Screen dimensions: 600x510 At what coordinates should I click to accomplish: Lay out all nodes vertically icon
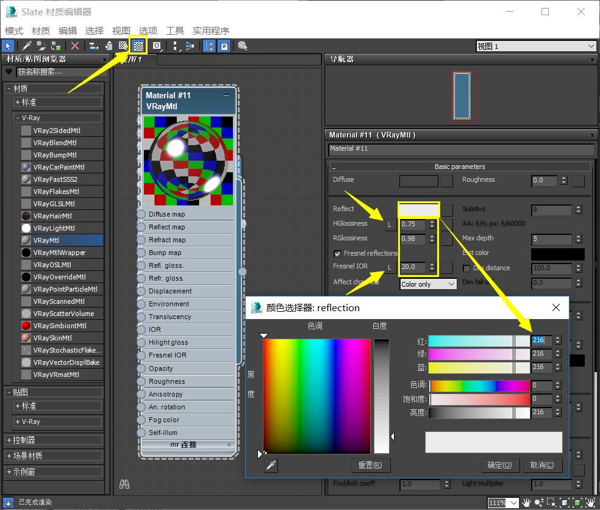[x=175, y=46]
